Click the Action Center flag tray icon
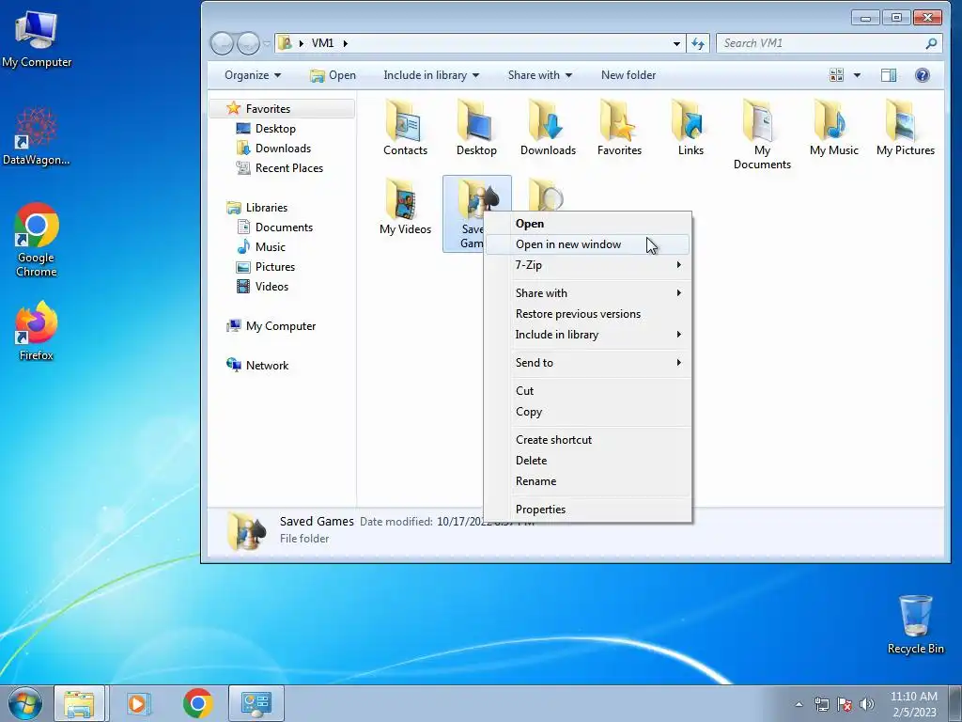The height and width of the screenshot is (722, 962). [x=845, y=704]
